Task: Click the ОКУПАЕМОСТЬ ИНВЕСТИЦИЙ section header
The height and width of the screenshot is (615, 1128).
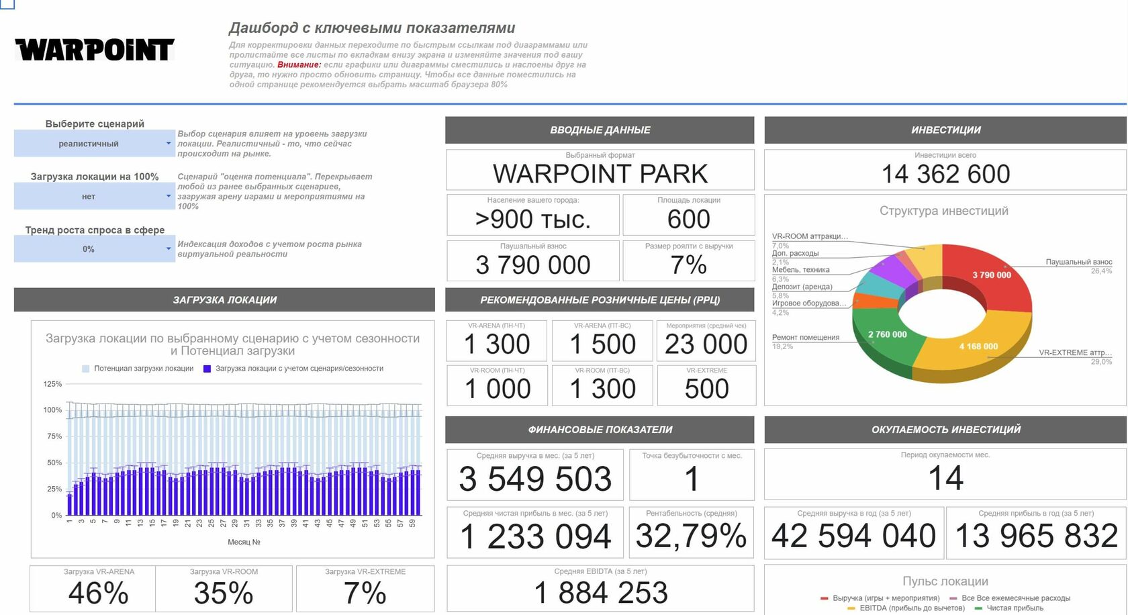Action: pyautogui.click(x=945, y=430)
